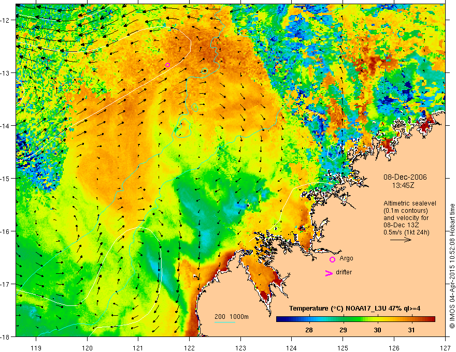The width and height of the screenshot is (456, 352).
Task: Click the temperature color bar
Action: pos(355,319)
